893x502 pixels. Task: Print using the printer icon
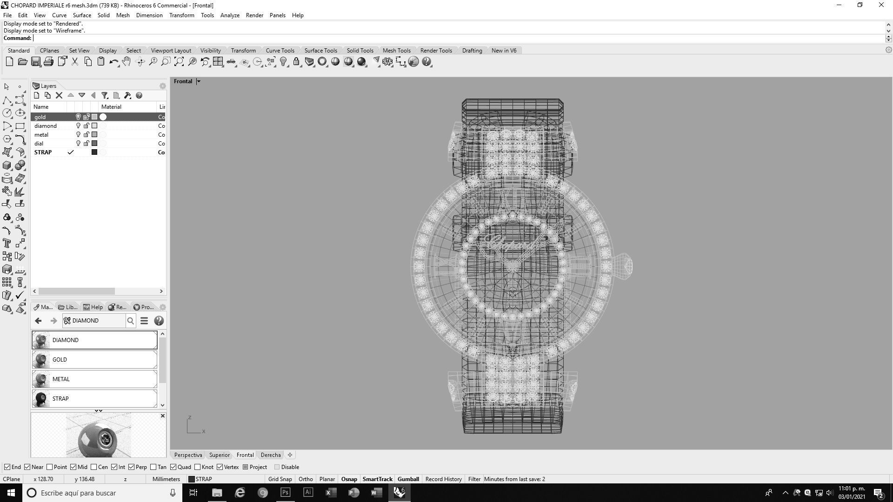tap(48, 62)
